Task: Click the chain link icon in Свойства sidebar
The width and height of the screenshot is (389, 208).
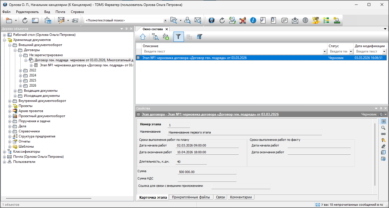Action: coord(383,134)
